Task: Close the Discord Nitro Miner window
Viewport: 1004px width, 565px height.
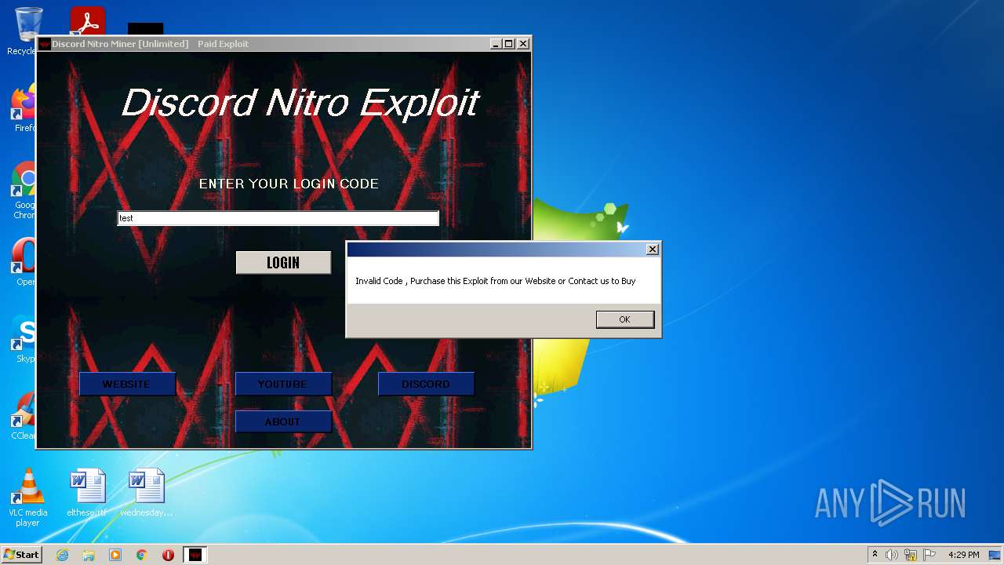Action: (523, 44)
